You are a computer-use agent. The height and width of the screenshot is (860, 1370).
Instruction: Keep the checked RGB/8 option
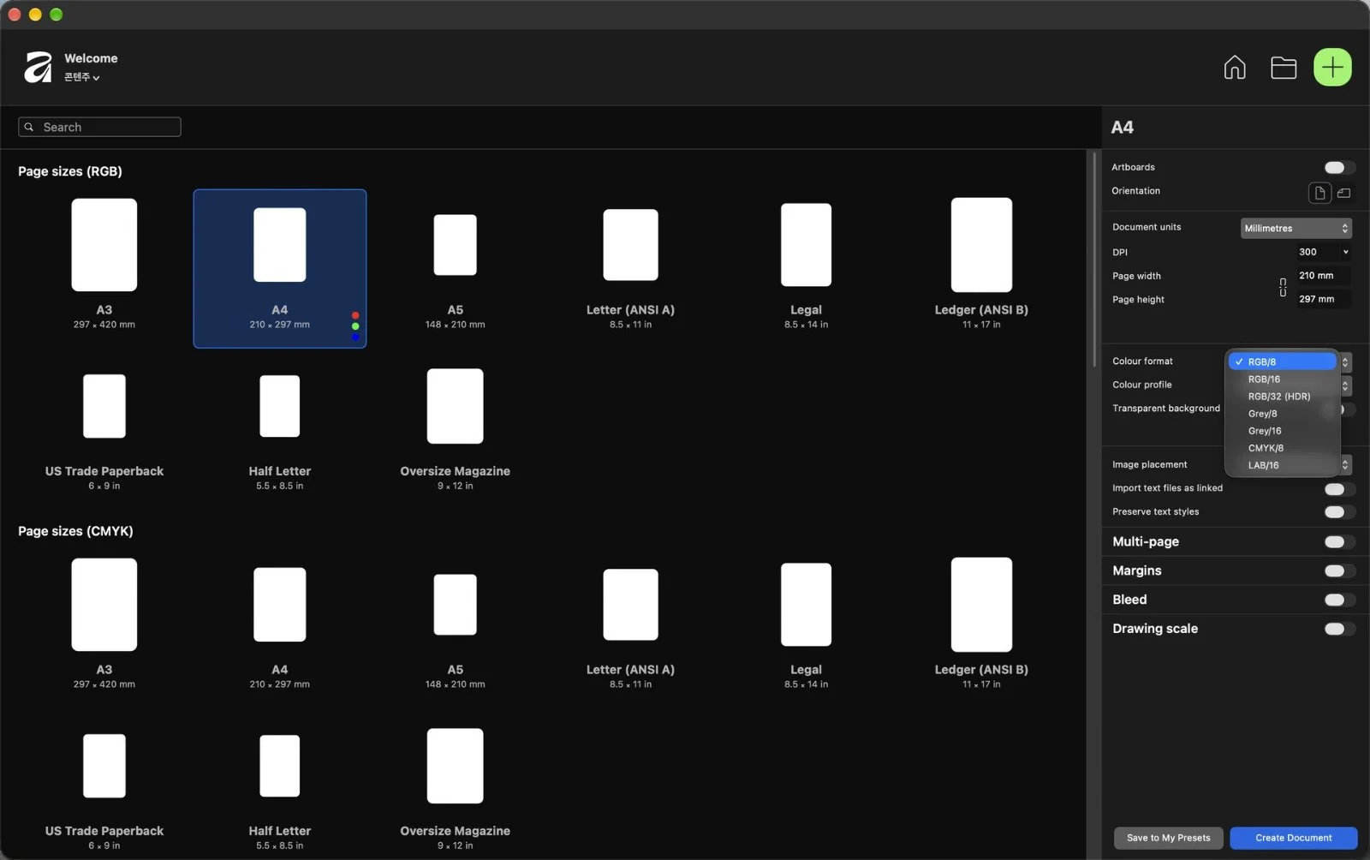(1282, 361)
